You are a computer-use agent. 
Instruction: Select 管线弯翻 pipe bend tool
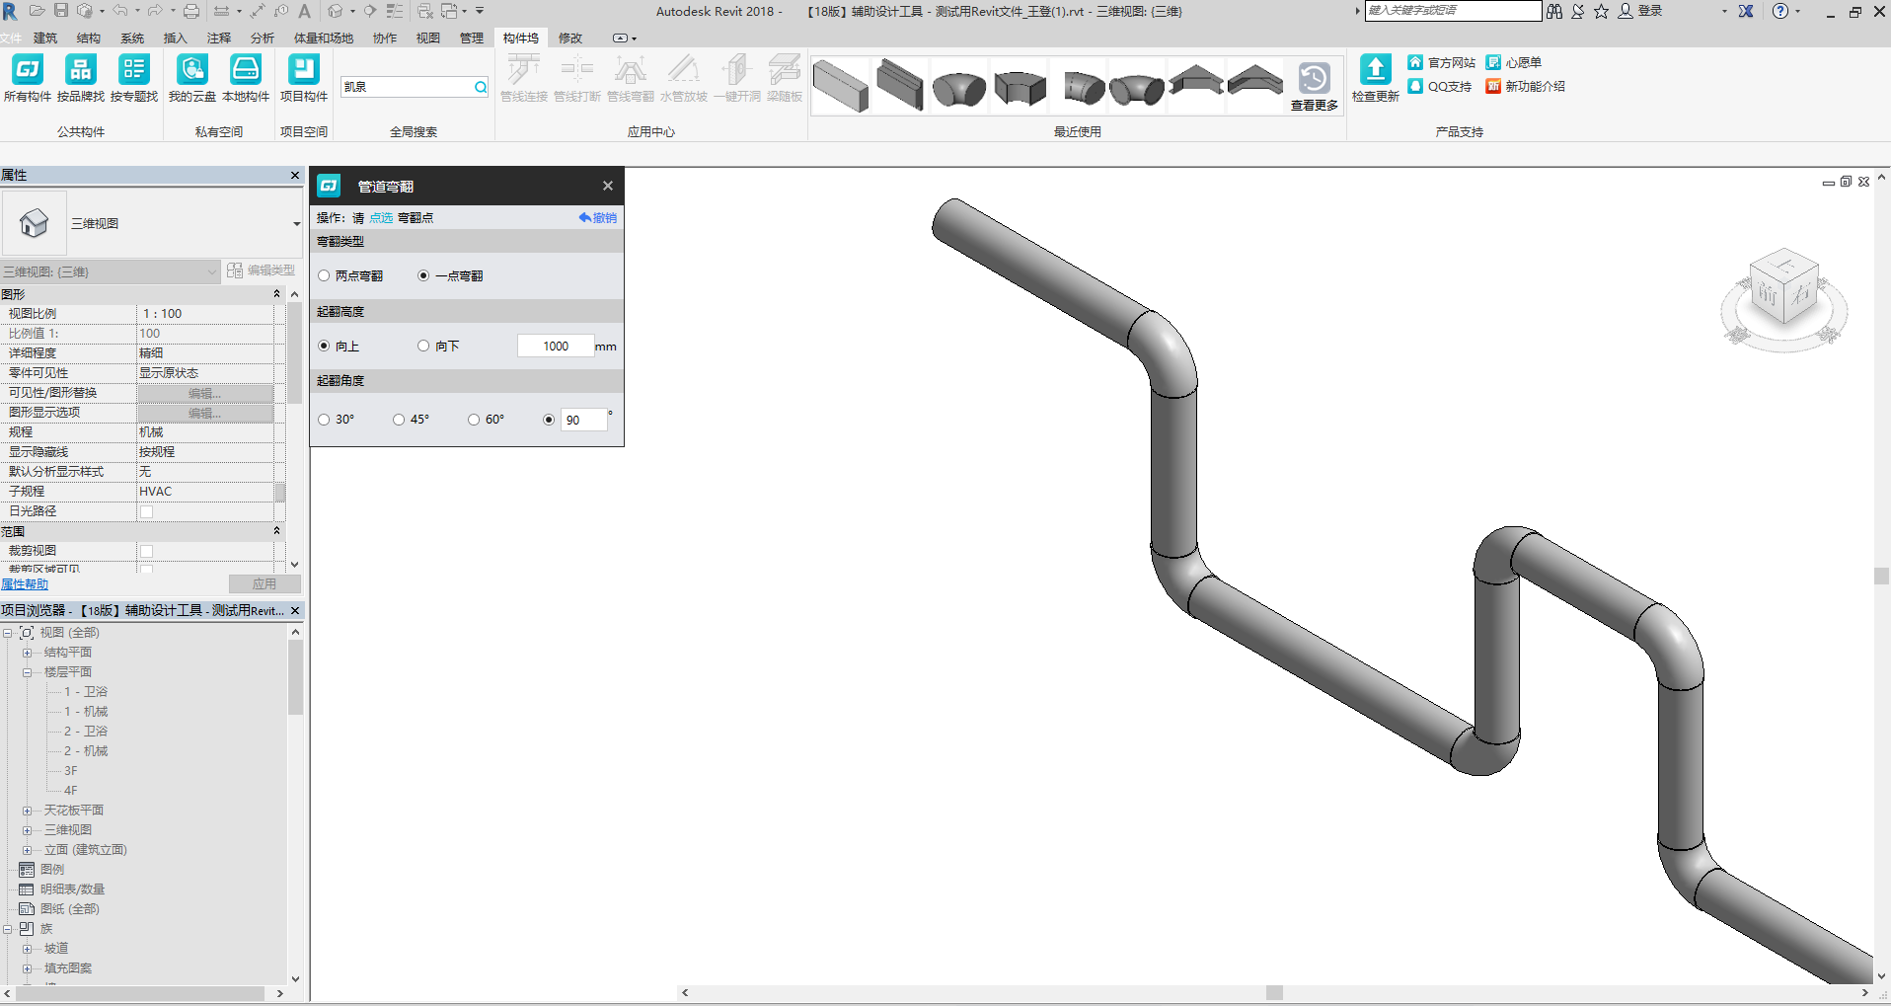click(631, 78)
